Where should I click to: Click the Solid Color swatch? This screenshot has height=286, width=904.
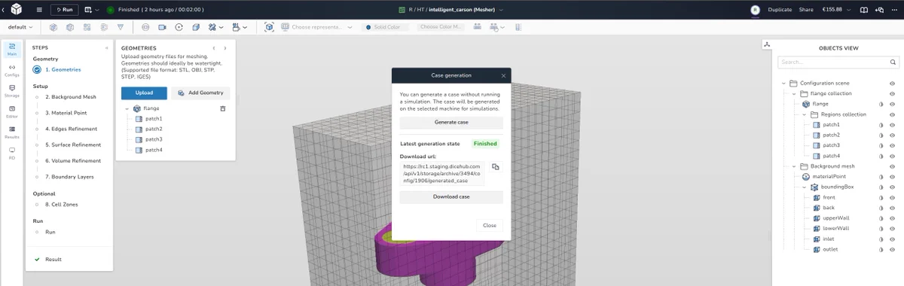(x=386, y=27)
